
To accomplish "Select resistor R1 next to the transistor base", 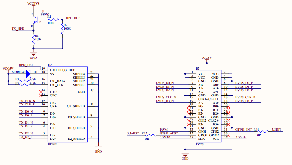I will 53,20.
